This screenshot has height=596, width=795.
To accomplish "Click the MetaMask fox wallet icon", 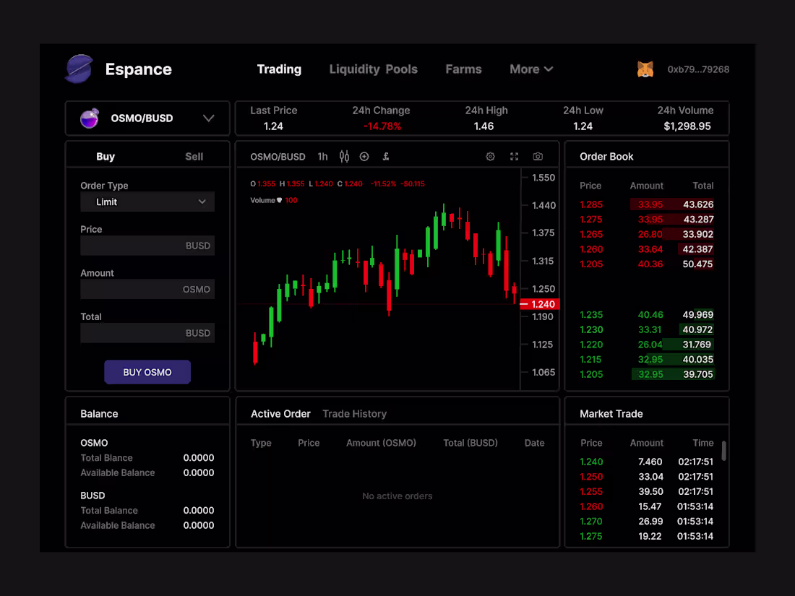I will (x=645, y=69).
